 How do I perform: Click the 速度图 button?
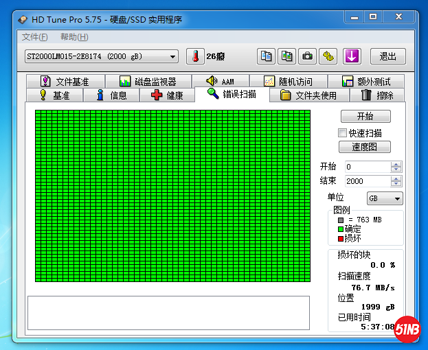click(x=365, y=147)
